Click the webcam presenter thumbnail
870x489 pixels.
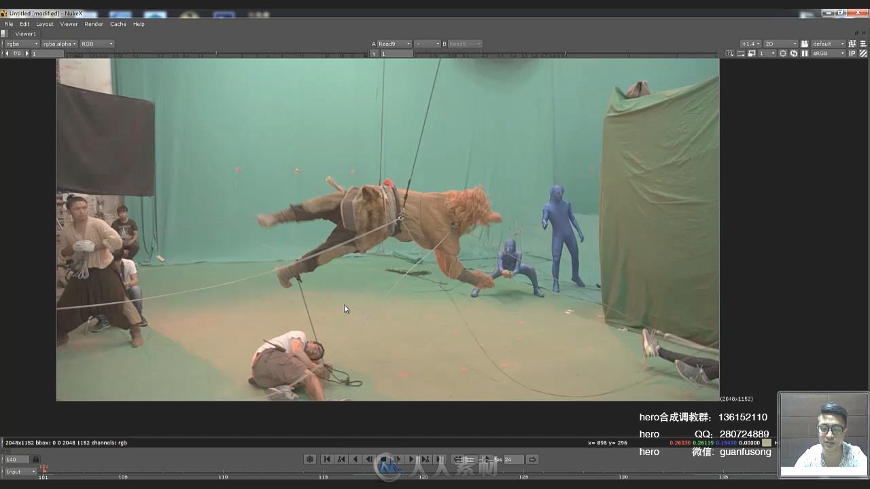(x=824, y=435)
